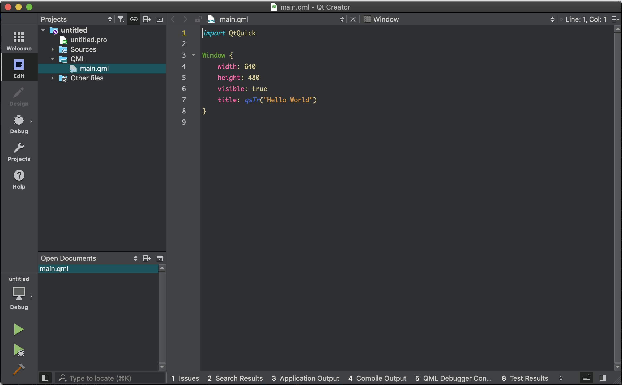This screenshot has height=385, width=622.
Task: Close the Open Documents panel
Action: pyautogui.click(x=160, y=259)
